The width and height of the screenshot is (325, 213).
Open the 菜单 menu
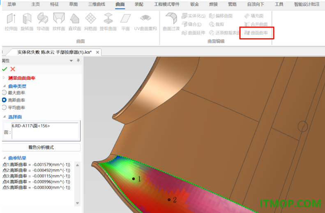12,4
